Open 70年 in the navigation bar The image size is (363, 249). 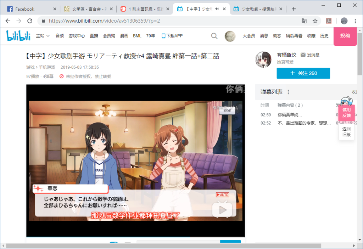click(150, 36)
